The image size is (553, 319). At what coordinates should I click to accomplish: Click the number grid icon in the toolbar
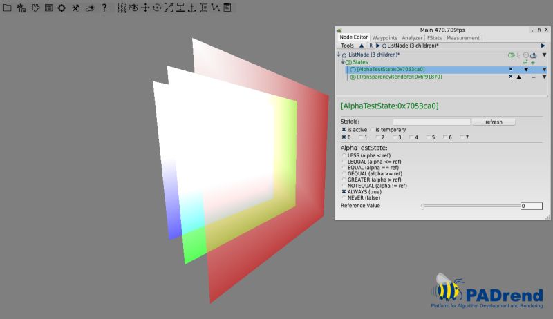pyautogui.click(x=122, y=8)
